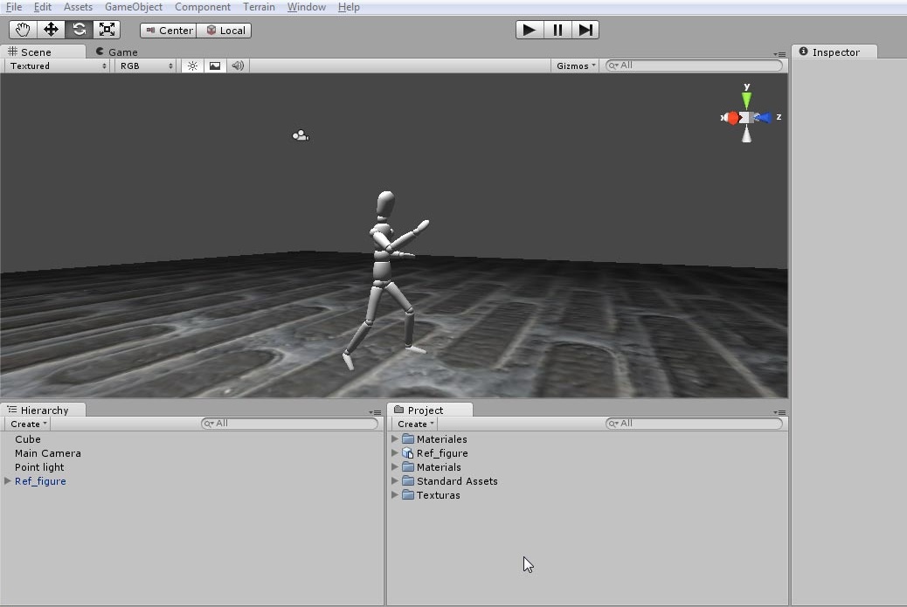Expand the Ref_figure asset in Project
The width and height of the screenshot is (907, 607).
tap(394, 452)
